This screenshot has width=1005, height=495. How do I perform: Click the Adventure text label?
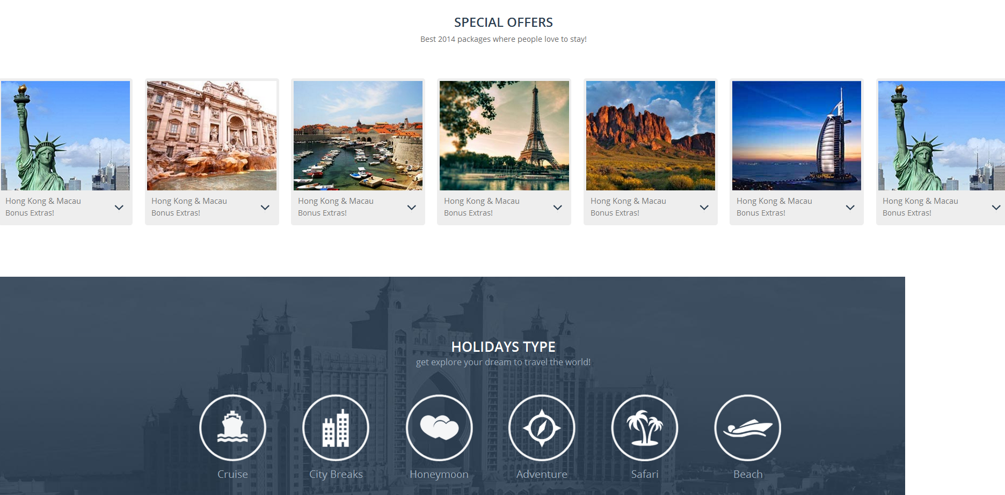pos(542,474)
